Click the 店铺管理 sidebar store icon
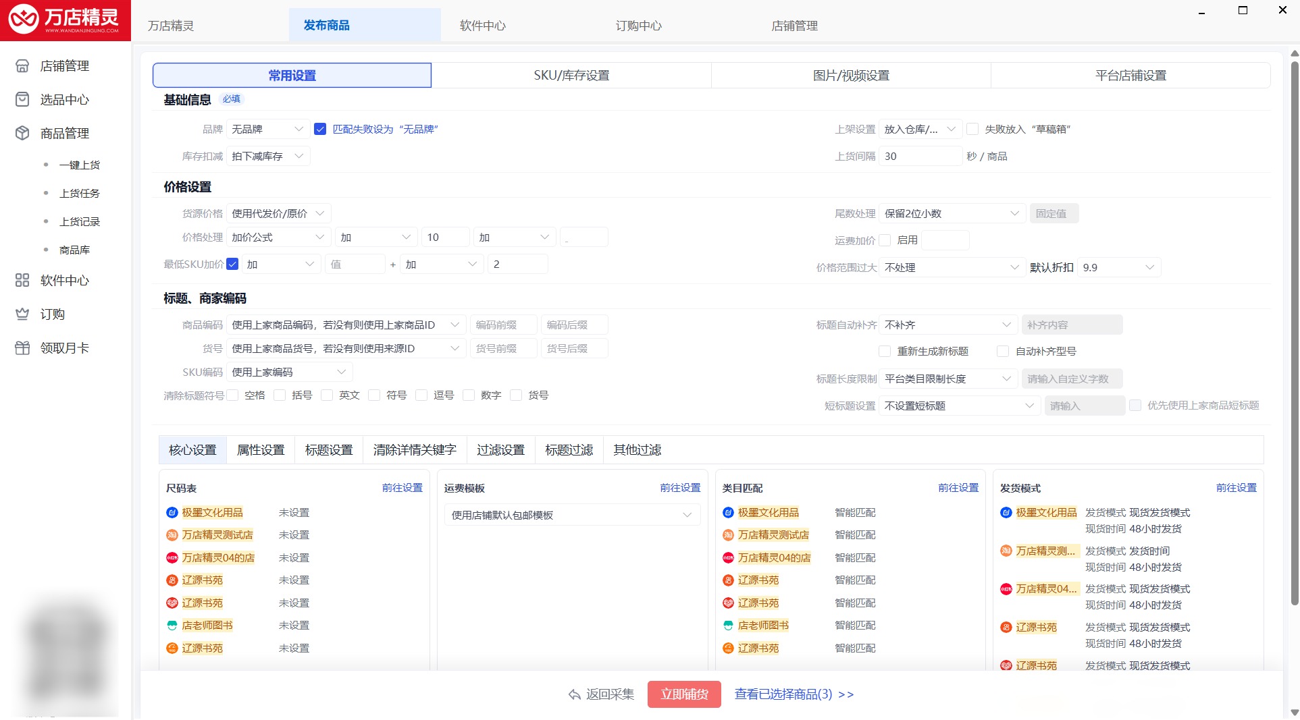The width and height of the screenshot is (1300, 720). pyautogui.click(x=22, y=65)
